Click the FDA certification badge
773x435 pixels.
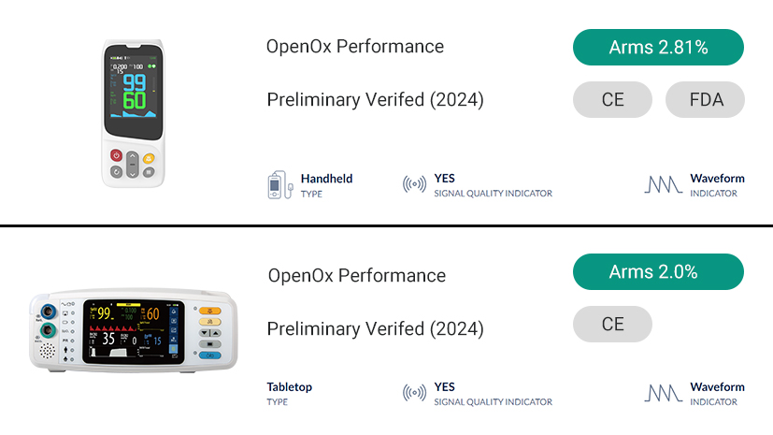705,100
